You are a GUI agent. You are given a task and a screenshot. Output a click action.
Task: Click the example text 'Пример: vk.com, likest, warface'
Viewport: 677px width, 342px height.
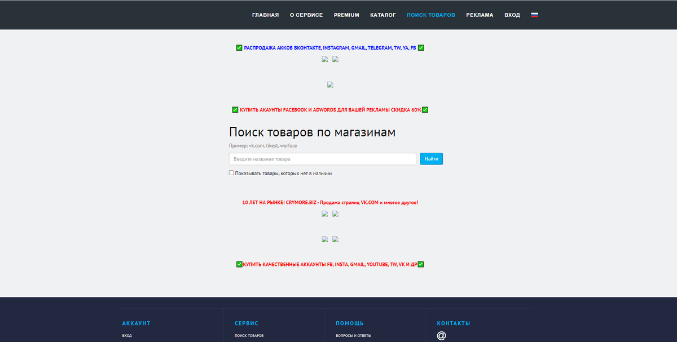[x=263, y=146]
